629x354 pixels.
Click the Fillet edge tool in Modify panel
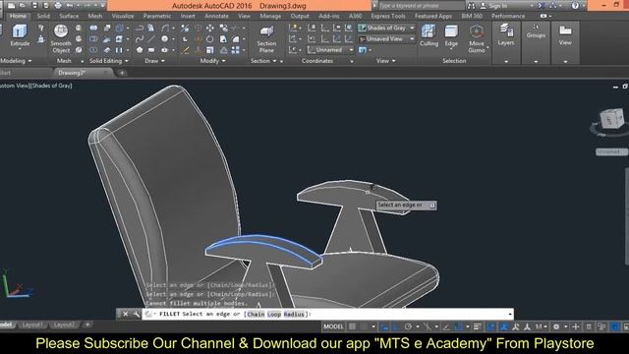[x=236, y=39]
